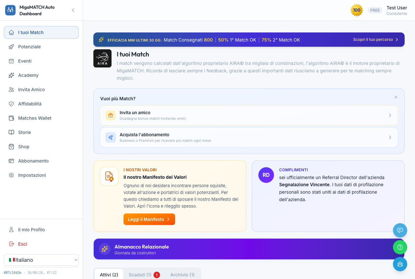The height and width of the screenshot is (279, 415).
Task: Click the gear icon for Impostazioni
Action: tap(11, 175)
